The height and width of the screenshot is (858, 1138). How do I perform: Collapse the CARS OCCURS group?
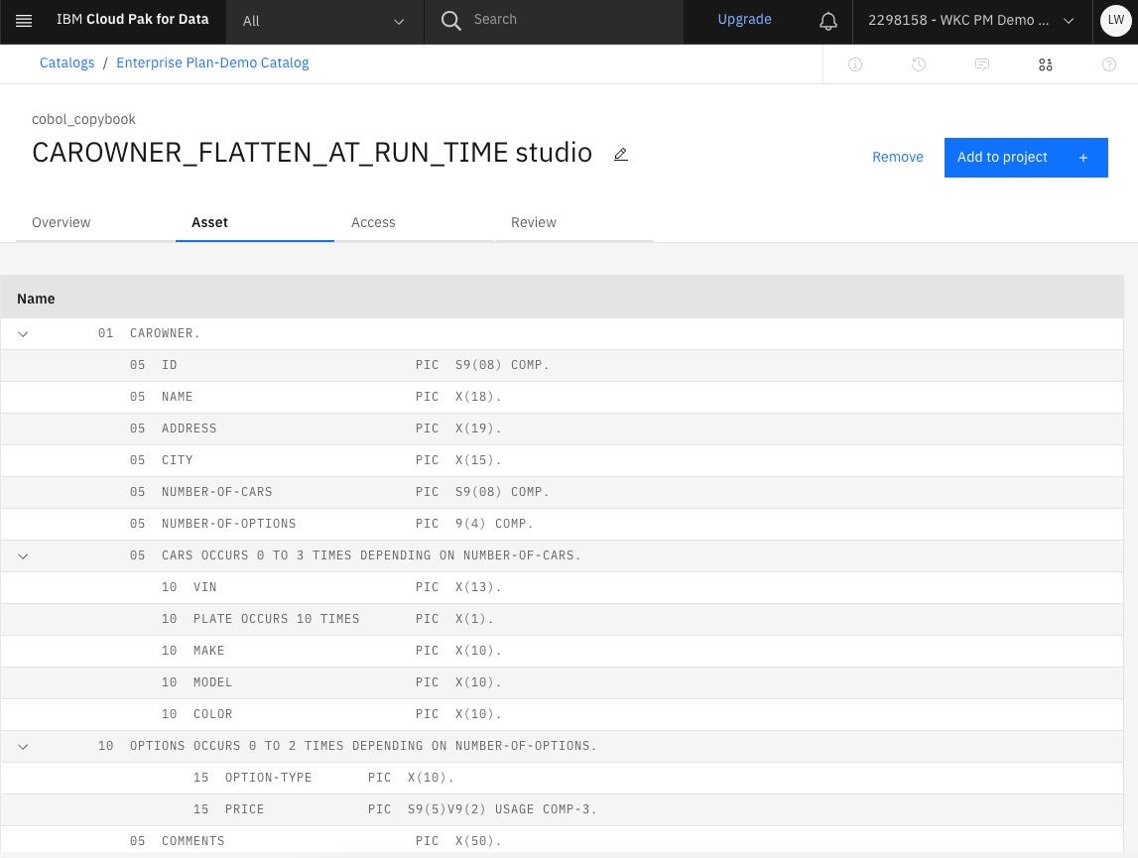pos(23,555)
